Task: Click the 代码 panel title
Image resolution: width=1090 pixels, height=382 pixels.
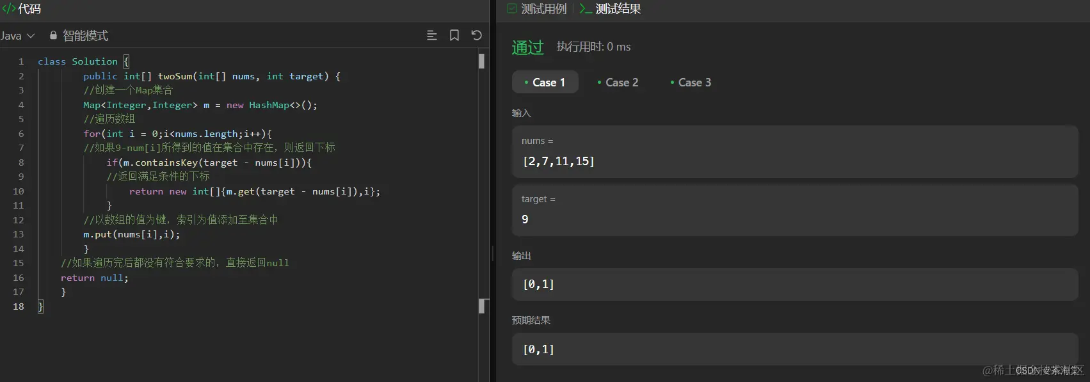Action: click(29, 9)
